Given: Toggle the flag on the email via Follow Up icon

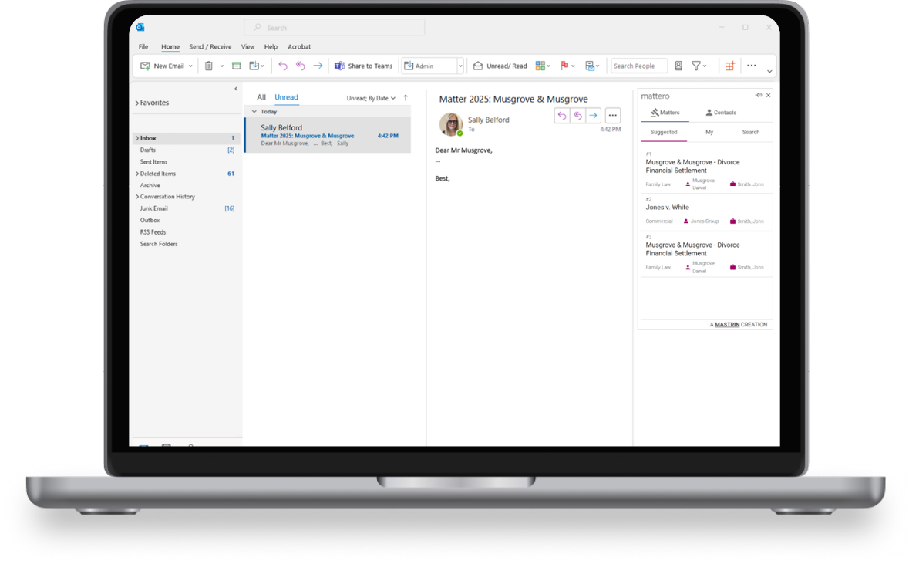Looking at the screenshot, I should [x=564, y=66].
